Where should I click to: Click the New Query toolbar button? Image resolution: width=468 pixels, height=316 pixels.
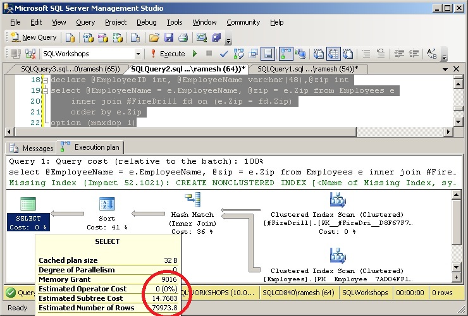34,37
